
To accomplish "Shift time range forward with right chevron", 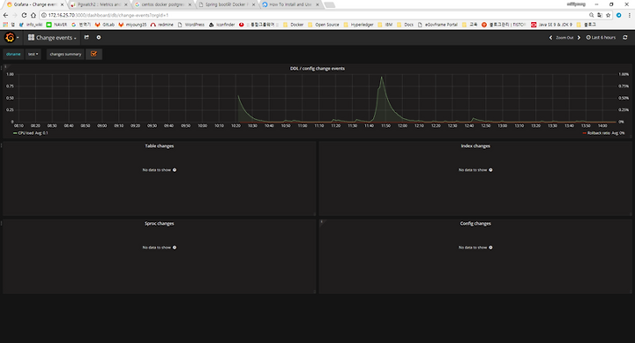I will click(x=579, y=38).
